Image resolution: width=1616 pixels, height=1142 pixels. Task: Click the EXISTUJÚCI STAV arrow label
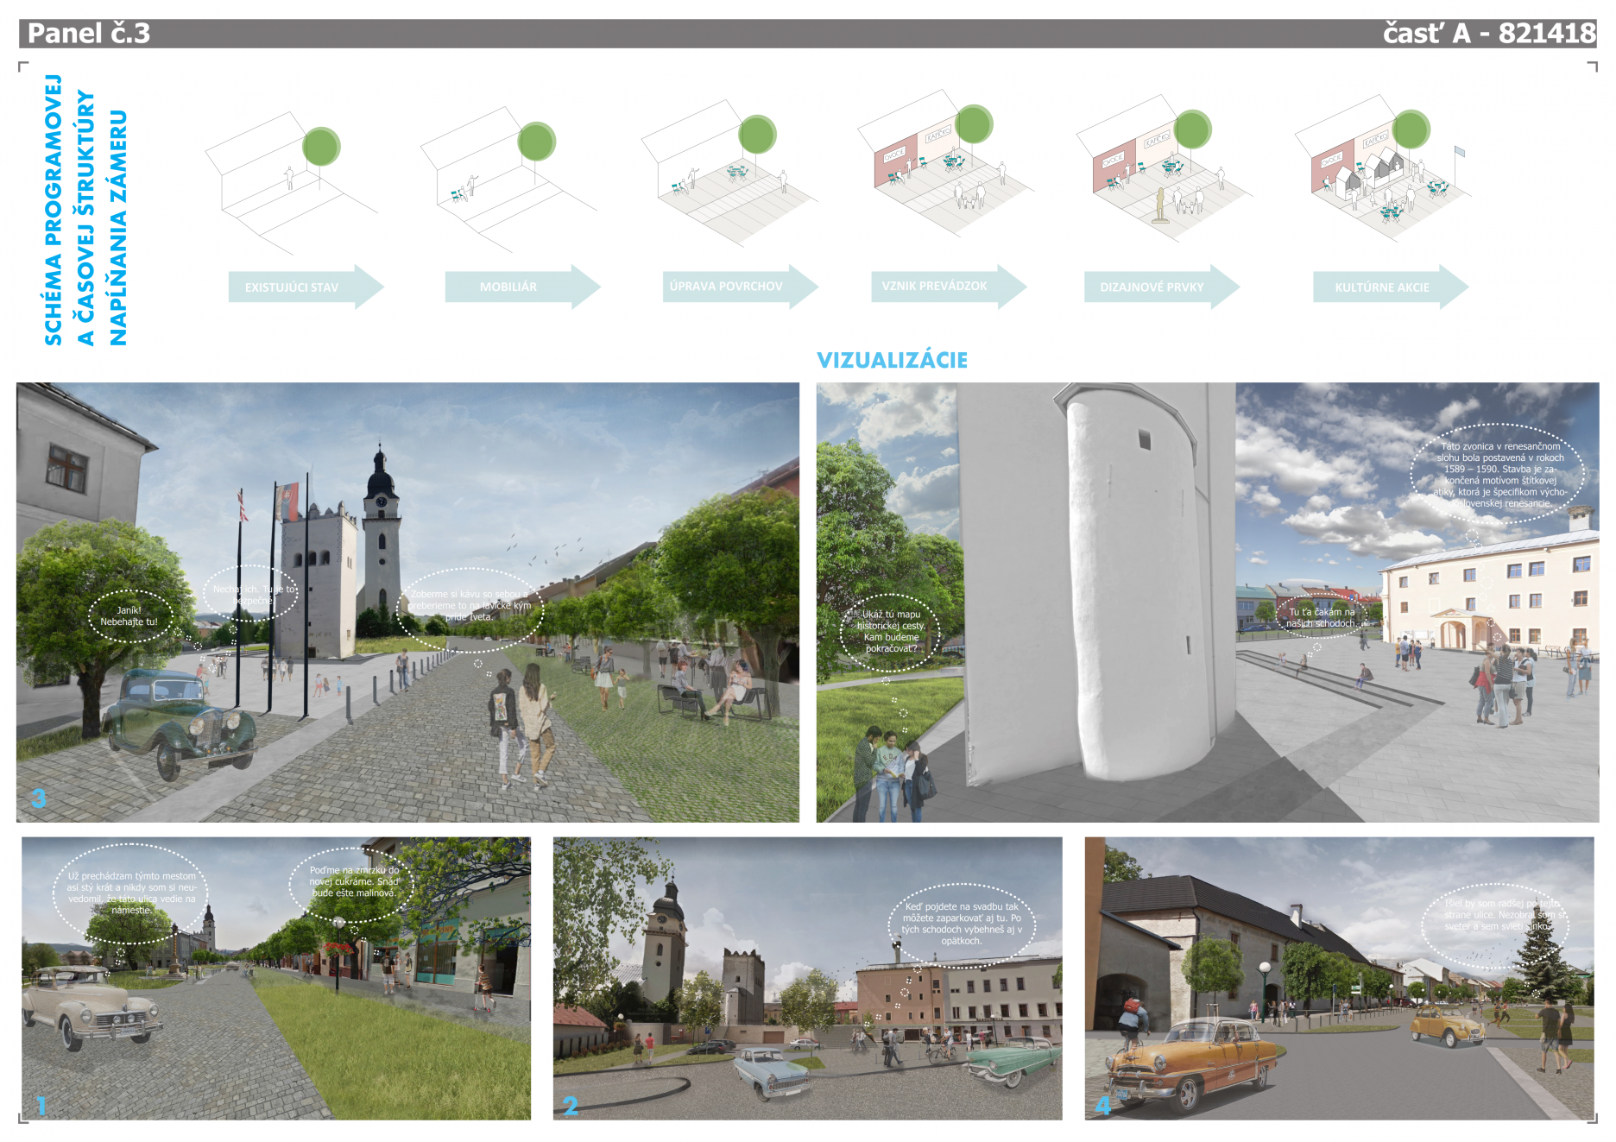pyautogui.click(x=293, y=287)
